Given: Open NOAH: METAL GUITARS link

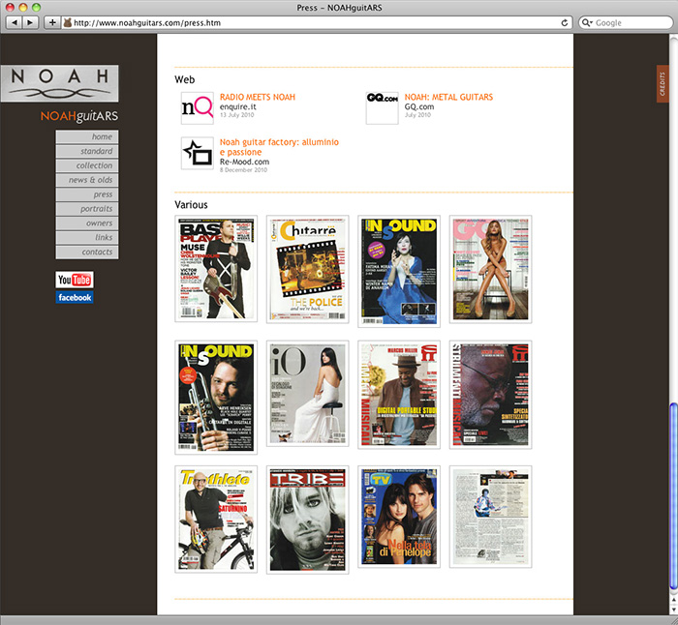Looking at the screenshot, I should point(448,97).
